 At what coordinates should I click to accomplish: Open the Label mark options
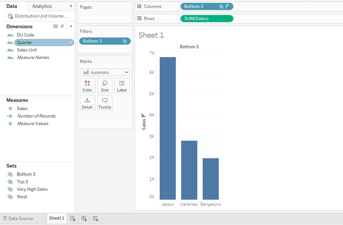(x=122, y=85)
